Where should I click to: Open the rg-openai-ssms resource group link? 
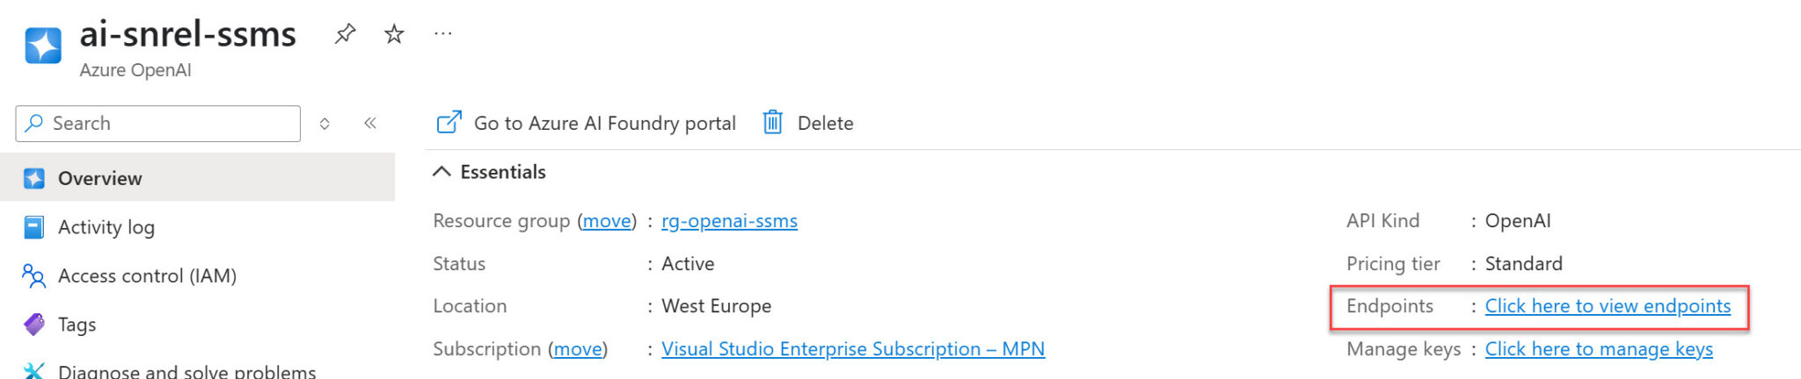(x=729, y=221)
